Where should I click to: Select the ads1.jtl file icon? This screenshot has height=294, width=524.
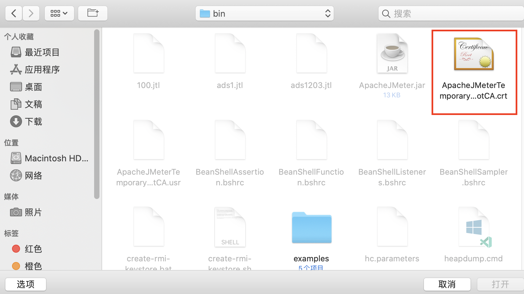click(230, 53)
